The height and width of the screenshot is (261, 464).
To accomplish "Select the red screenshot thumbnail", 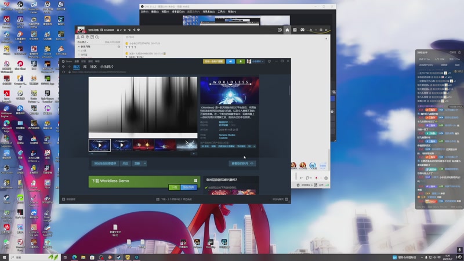I will [x=143, y=146].
